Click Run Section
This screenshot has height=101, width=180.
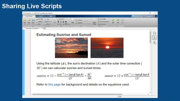click(102, 19)
